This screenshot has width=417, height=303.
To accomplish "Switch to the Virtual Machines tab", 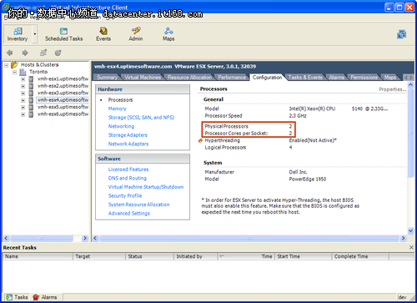I will click(143, 78).
